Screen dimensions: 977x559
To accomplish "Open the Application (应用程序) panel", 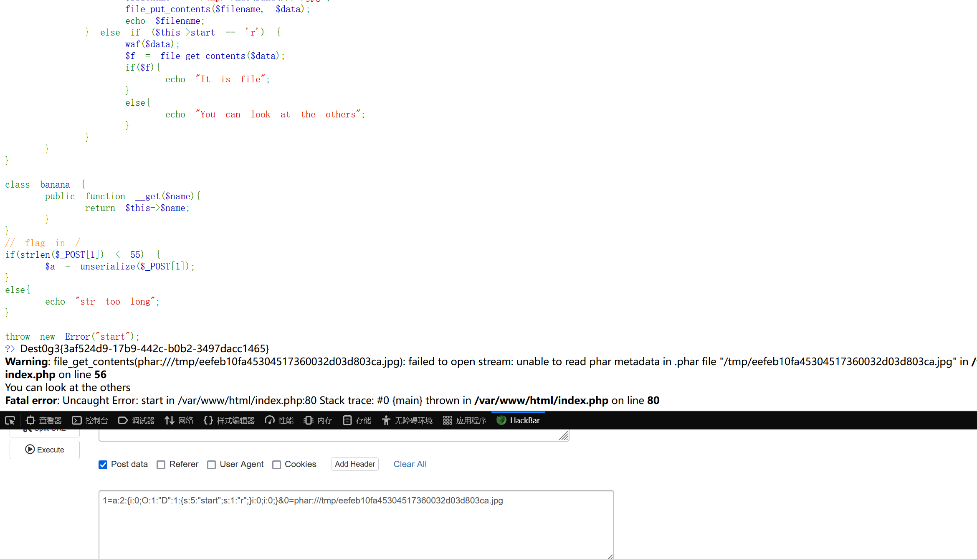I will [465, 420].
